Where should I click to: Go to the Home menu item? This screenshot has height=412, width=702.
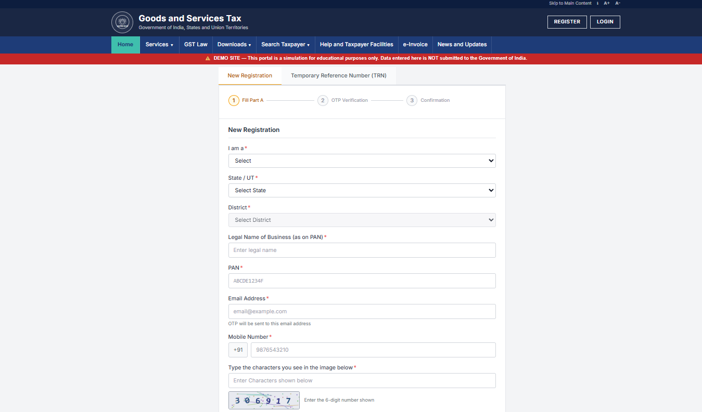pyautogui.click(x=125, y=45)
